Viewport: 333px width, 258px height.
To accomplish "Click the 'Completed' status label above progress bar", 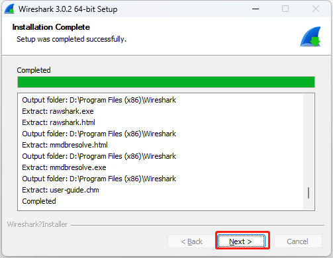I will (34, 70).
